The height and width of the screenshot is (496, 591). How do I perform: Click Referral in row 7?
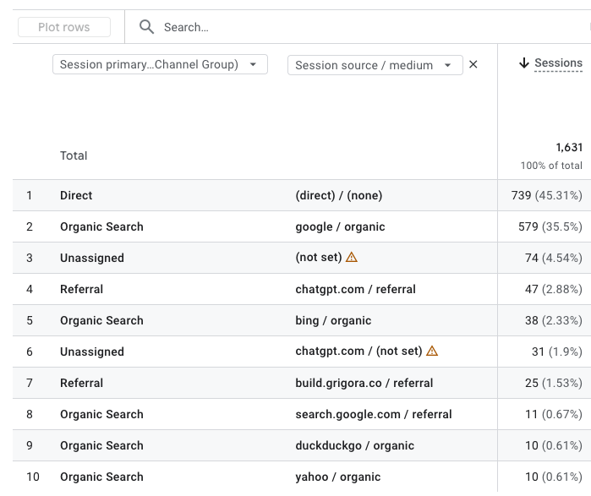[81, 383]
